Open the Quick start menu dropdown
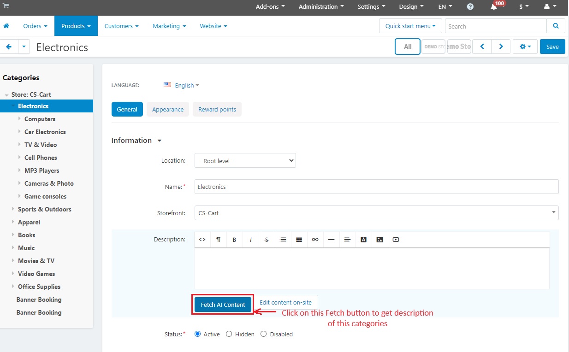569x352 pixels. coord(410,26)
